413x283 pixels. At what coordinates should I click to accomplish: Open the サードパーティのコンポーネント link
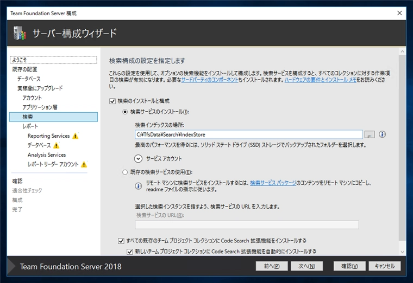point(210,80)
